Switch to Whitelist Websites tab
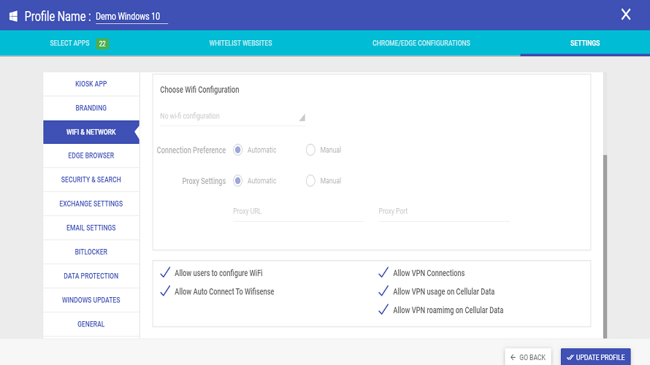Screen dimensions: 650x365 coord(240,43)
